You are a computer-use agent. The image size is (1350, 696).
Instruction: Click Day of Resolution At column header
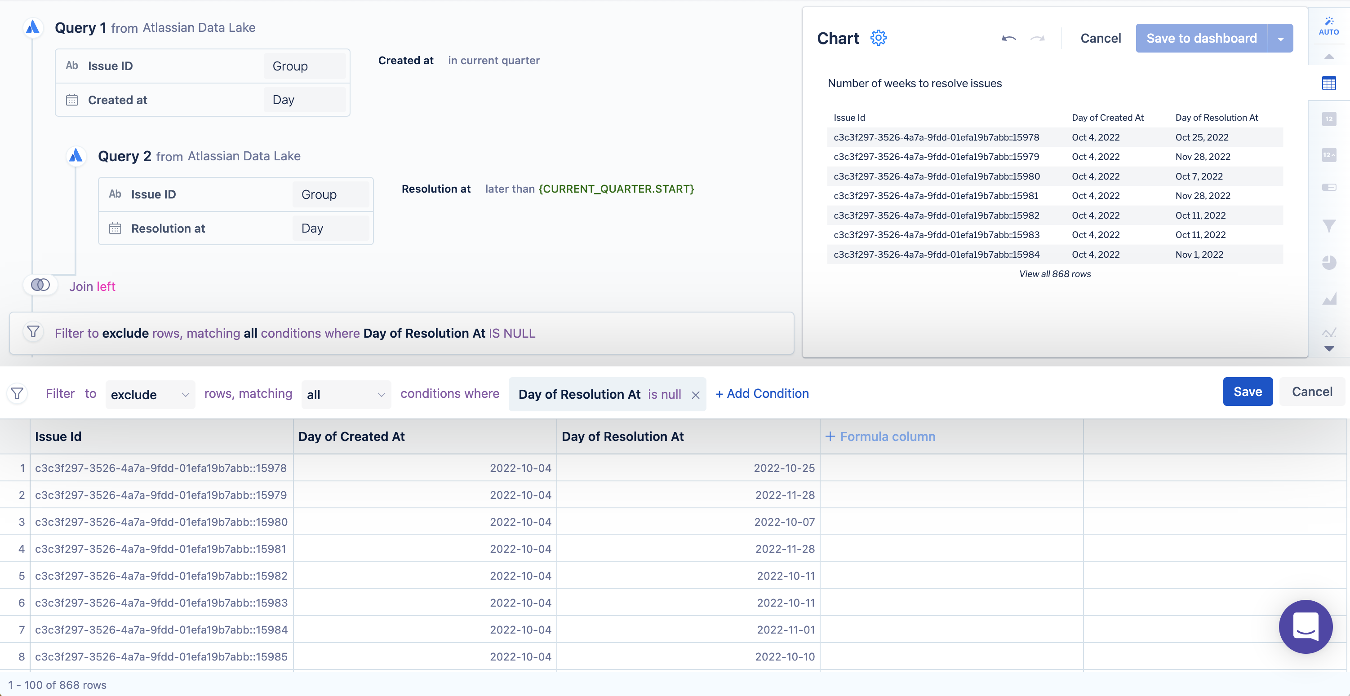tap(622, 436)
